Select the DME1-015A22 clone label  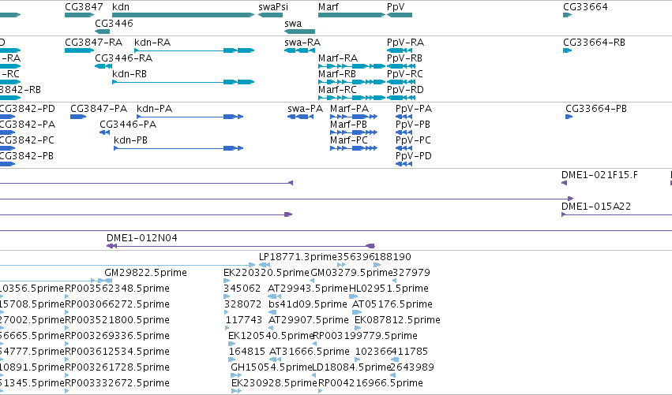[x=596, y=207]
